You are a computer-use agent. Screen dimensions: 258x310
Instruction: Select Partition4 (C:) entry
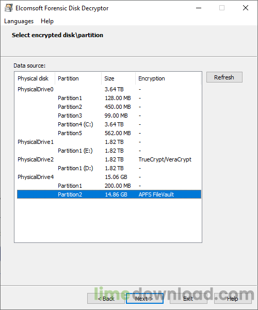109,124
